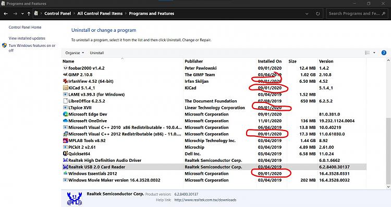Image resolution: width=391 pixels, height=207 pixels.
Task: Click Control Panel in the breadcrumb
Action: pos(57,14)
